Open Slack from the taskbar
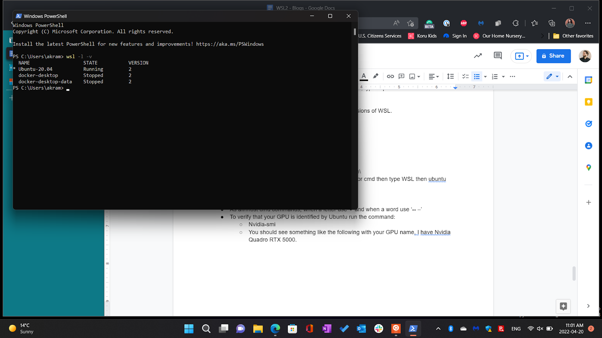Screen dimensions: 602x338 point(379,329)
